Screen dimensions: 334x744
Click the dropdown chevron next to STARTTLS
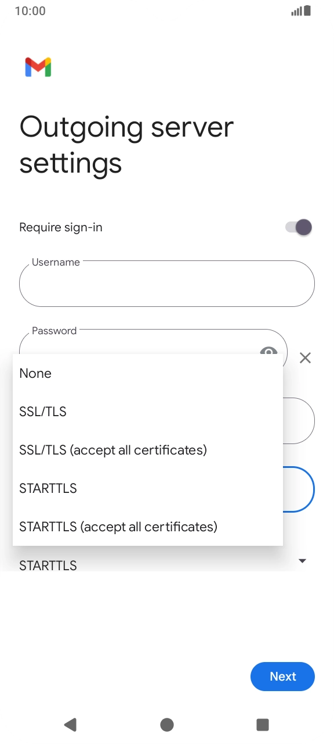click(302, 560)
